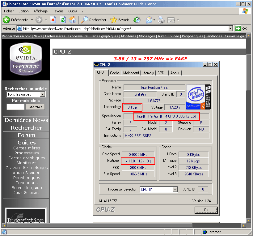The width and height of the screenshot is (253, 236).
Task: Open the Affichage menu
Action: [41, 11]
